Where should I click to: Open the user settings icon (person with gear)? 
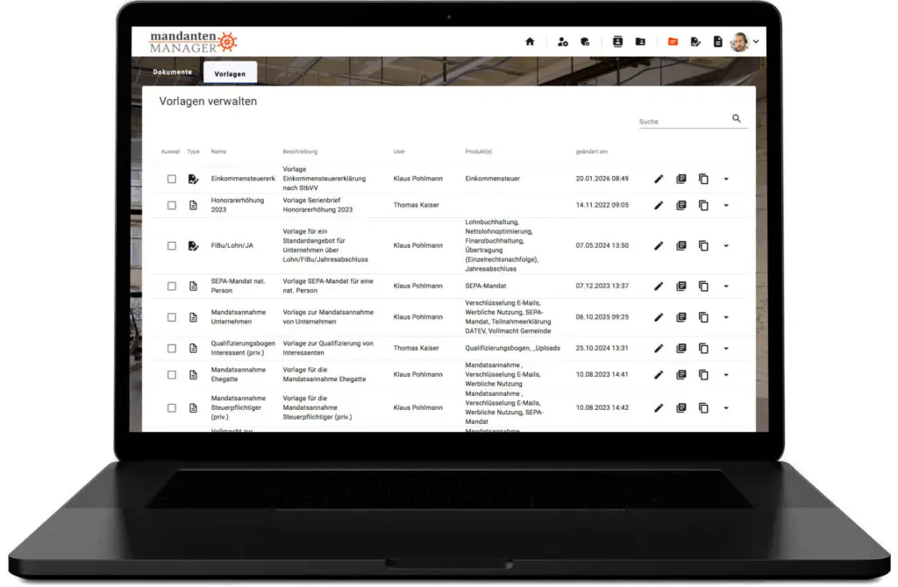(562, 41)
